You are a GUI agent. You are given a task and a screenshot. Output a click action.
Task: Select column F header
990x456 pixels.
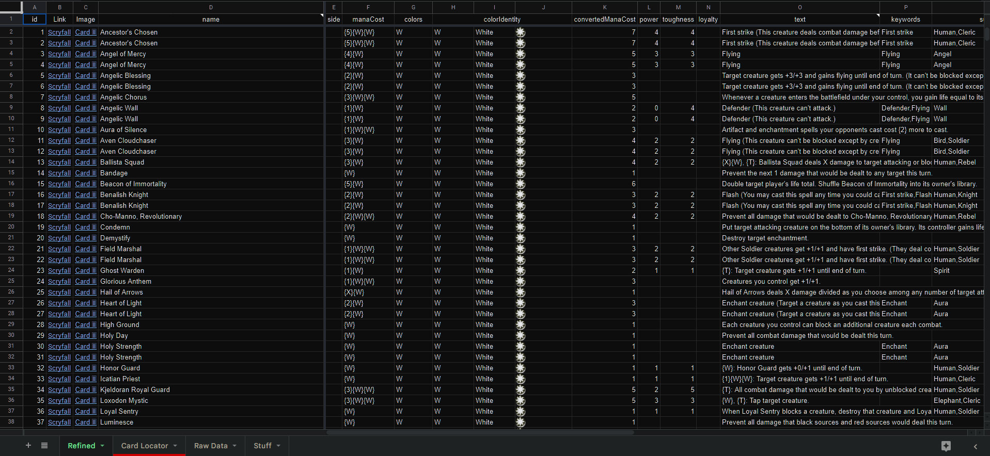[x=368, y=7]
